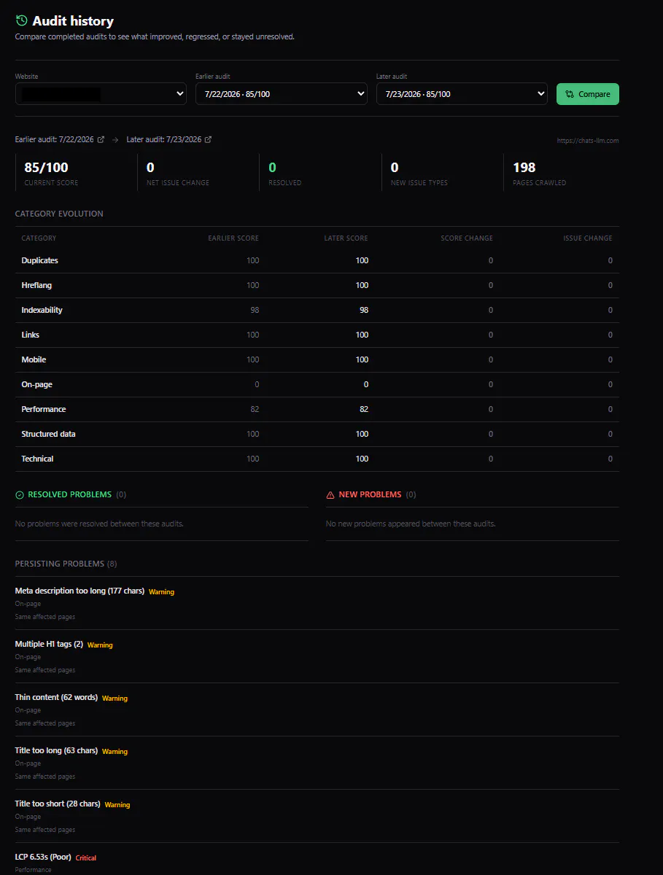Click the Score Change column header
The width and height of the screenshot is (663, 875).
tap(467, 238)
